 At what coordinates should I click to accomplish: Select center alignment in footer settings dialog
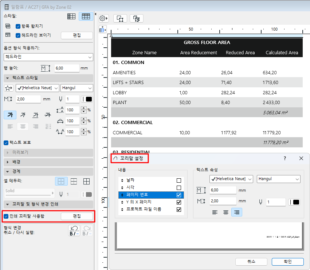226,212
